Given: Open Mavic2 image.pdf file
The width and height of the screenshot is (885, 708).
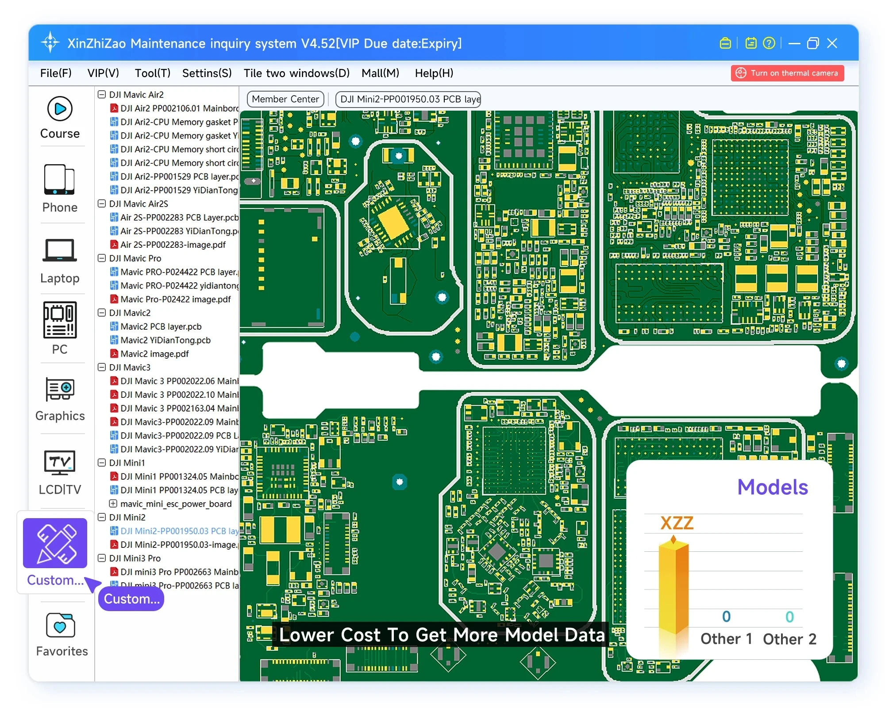Looking at the screenshot, I should 154,354.
